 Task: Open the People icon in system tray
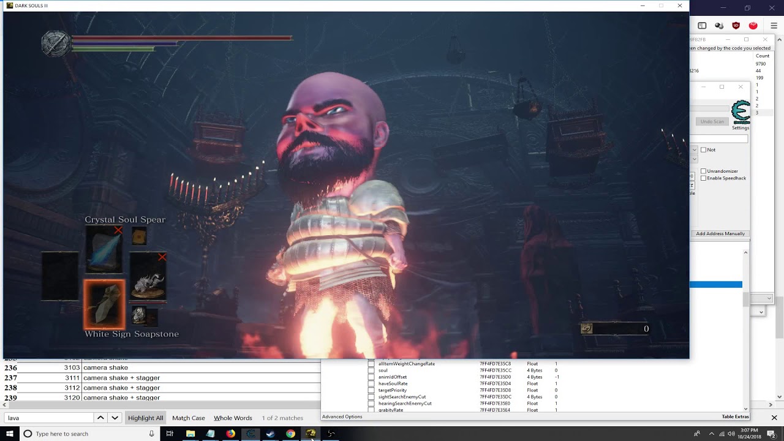(x=697, y=434)
